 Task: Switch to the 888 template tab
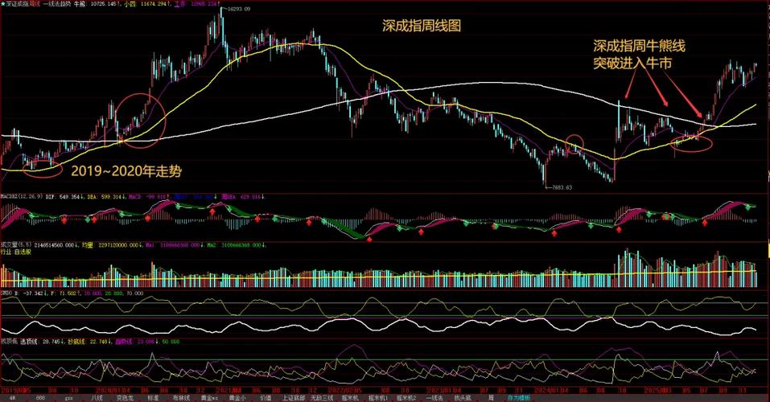point(40,398)
